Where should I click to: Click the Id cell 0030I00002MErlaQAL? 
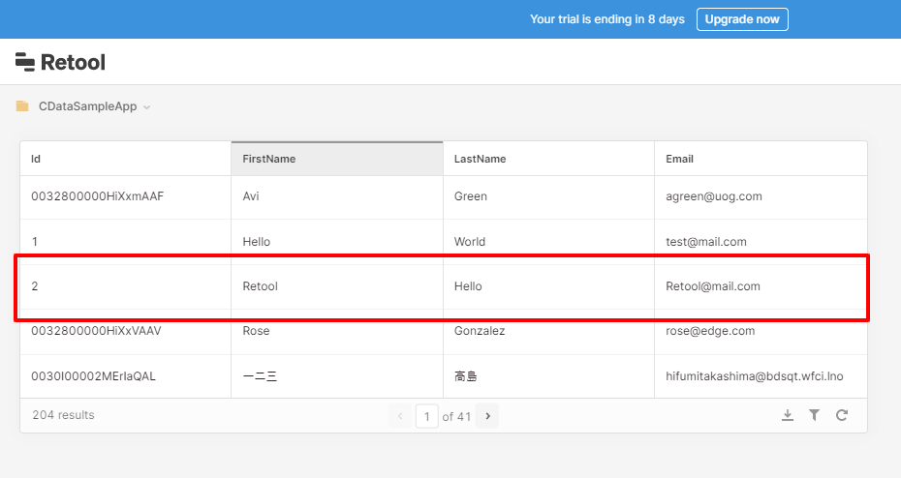pos(93,376)
